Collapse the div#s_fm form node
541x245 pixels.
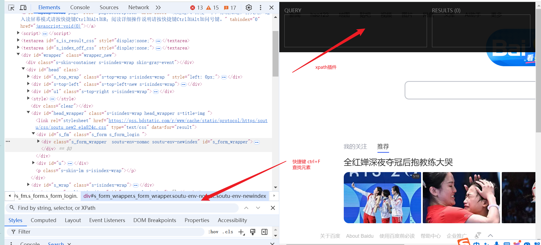[33, 134]
